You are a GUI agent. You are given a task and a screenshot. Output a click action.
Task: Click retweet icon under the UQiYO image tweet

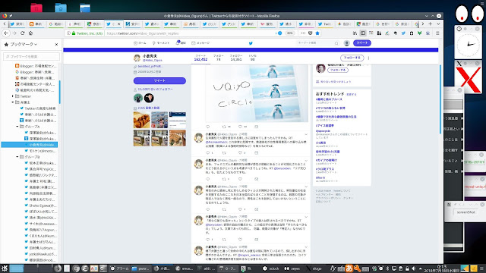click(x=224, y=127)
